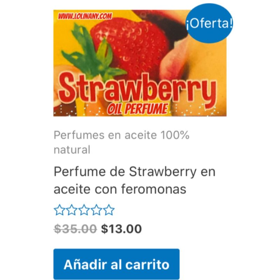Click the Añadir al carrito button
Screen dimensions: 280x280
[x=117, y=264]
